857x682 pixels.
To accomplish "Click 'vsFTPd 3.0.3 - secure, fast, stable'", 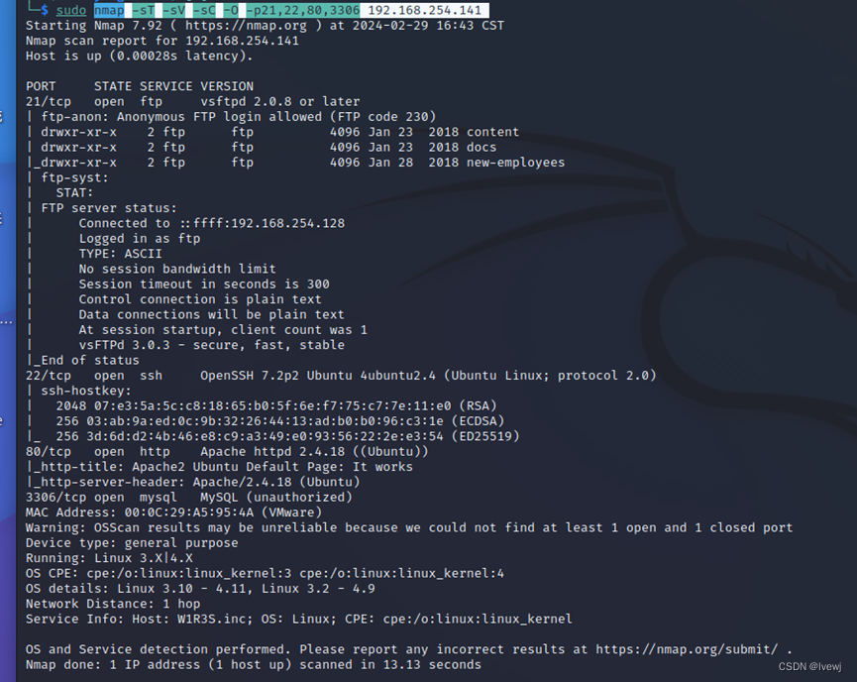I will click(x=212, y=346).
